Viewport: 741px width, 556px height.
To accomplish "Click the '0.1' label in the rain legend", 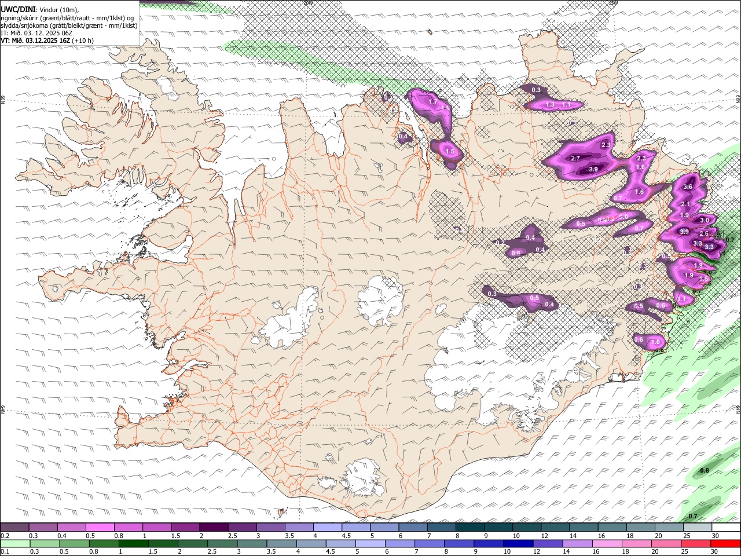I will click(5, 551).
